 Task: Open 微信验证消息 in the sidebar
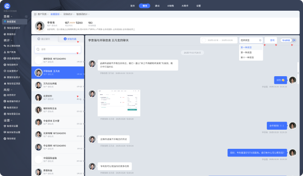pyautogui.click(x=12, y=84)
